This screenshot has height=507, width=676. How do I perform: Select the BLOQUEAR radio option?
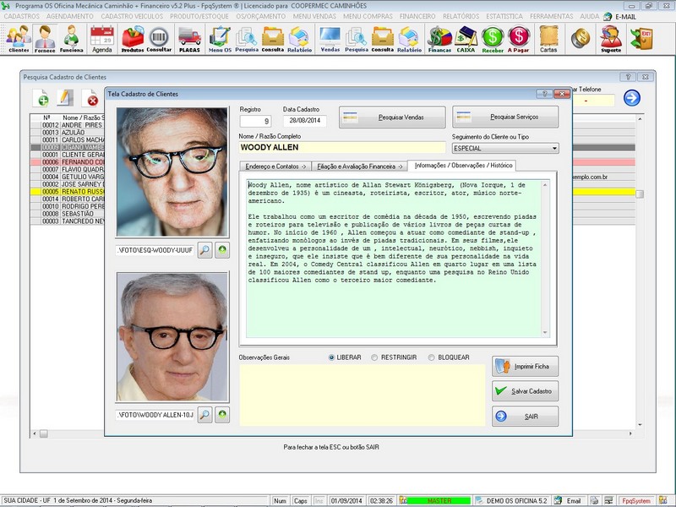(432, 357)
